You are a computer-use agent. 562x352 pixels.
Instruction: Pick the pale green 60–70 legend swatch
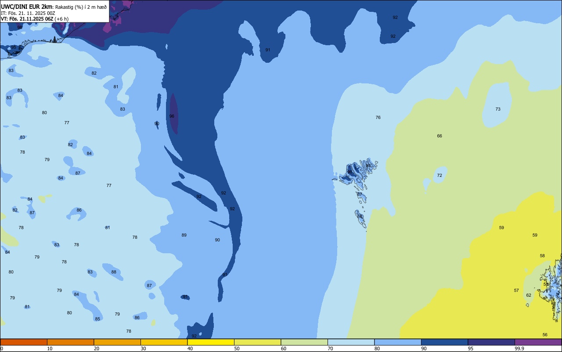[304, 342]
